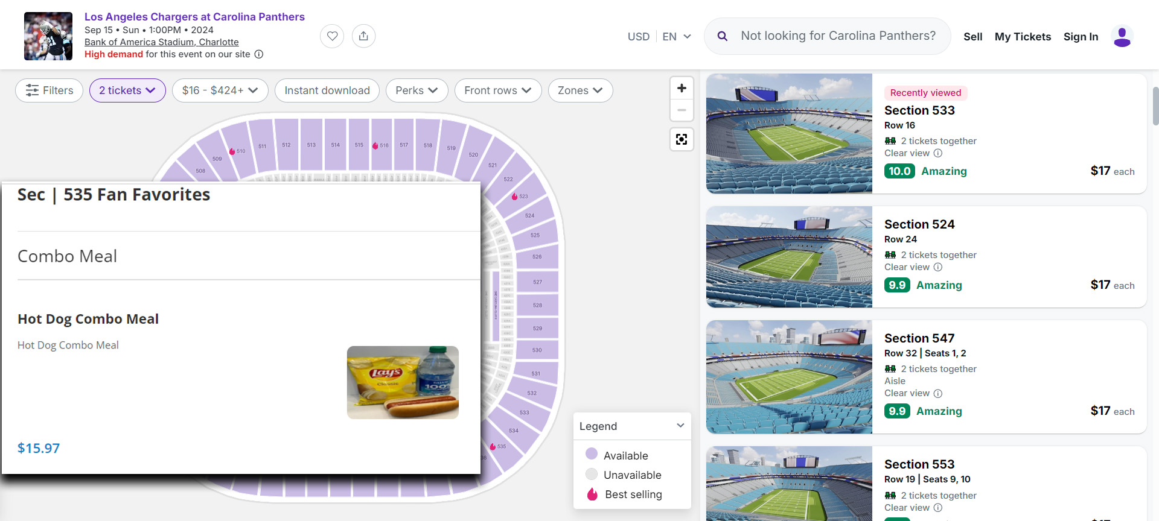
Task: Click the $17 each price on Section 524
Action: point(1113,285)
